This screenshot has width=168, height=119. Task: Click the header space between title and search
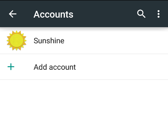tap(105, 14)
